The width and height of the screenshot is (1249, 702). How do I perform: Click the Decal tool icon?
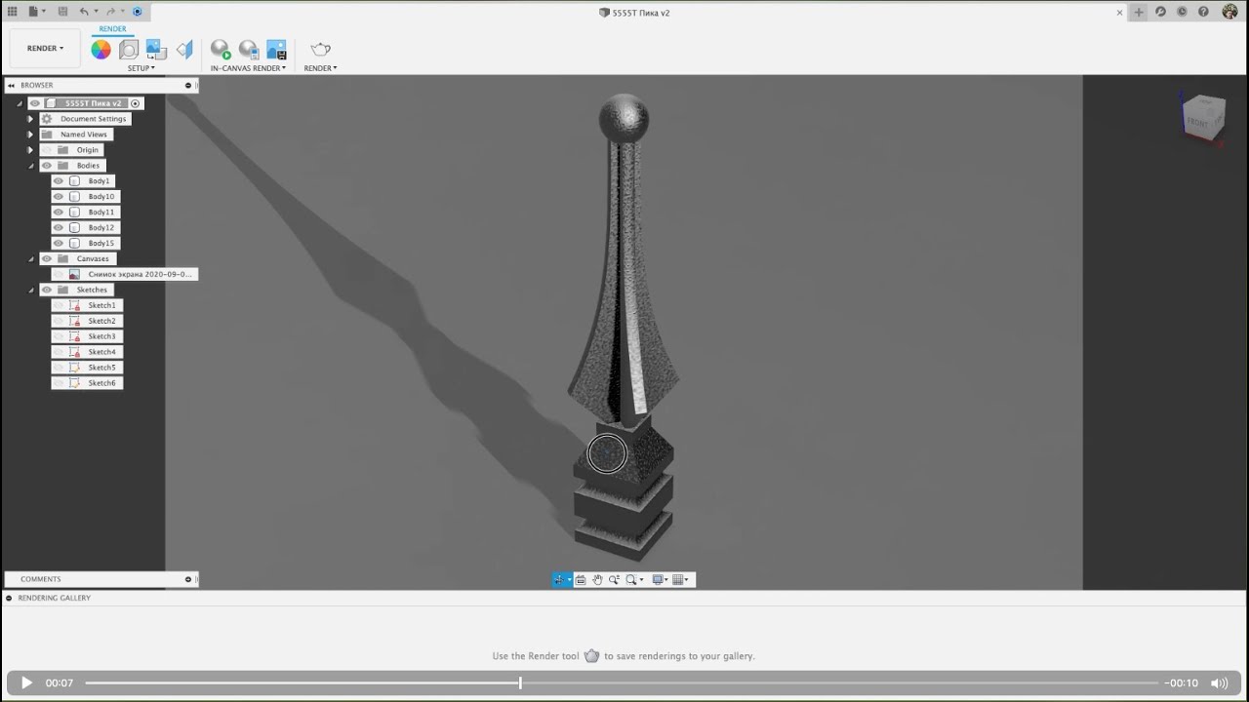156,50
